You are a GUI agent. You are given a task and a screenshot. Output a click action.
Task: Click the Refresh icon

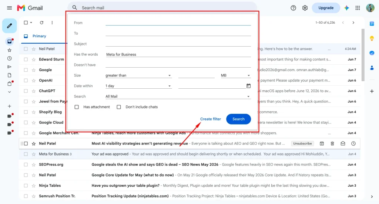coord(41,23)
